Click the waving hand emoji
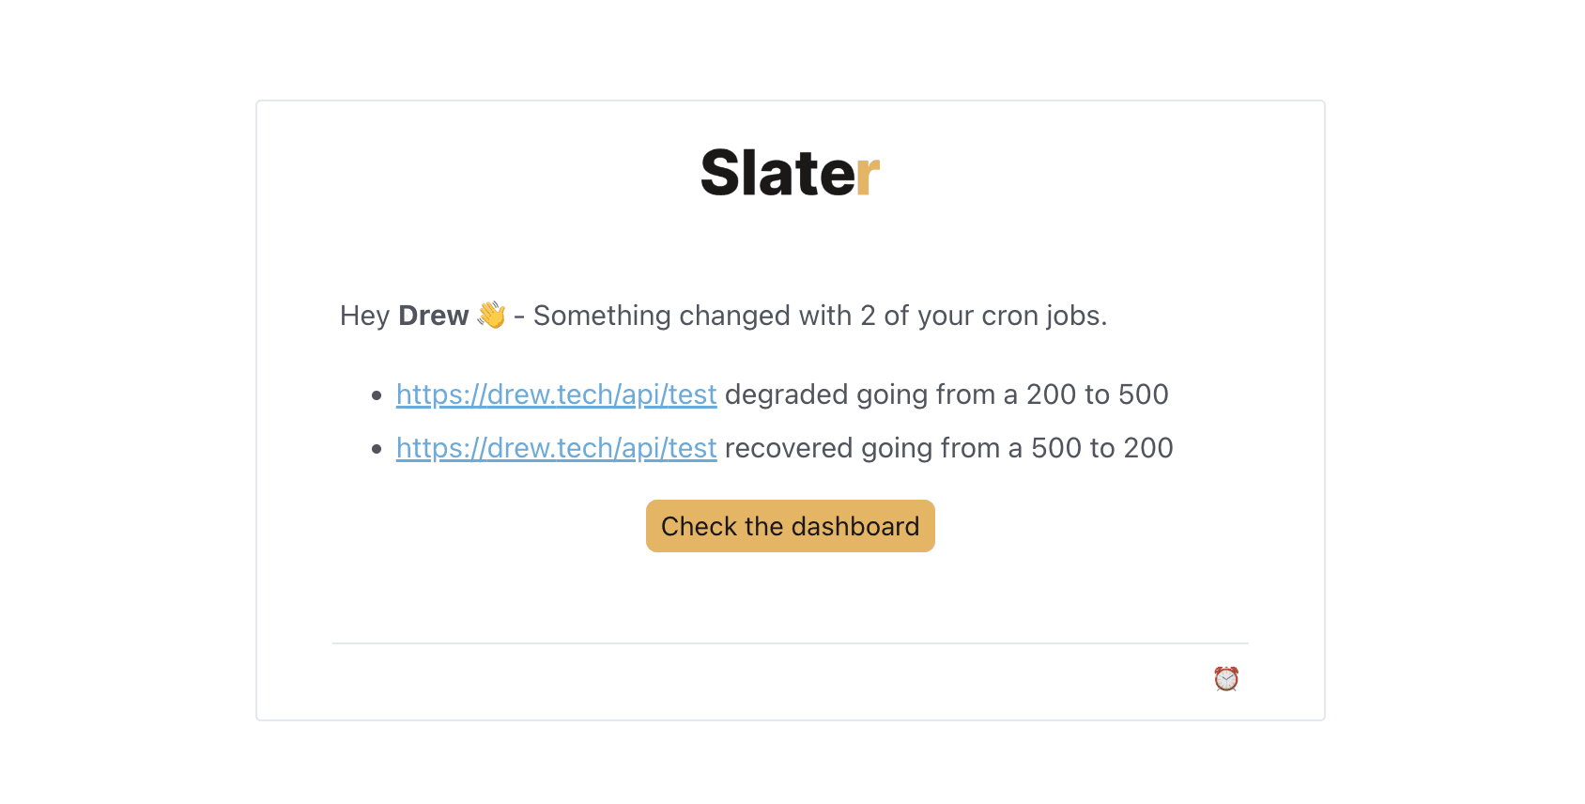Screen dimensions: 1585x804 (x=491, y=316)
